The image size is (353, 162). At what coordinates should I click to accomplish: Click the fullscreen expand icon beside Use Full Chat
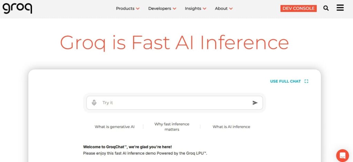(x=306, y=81)
